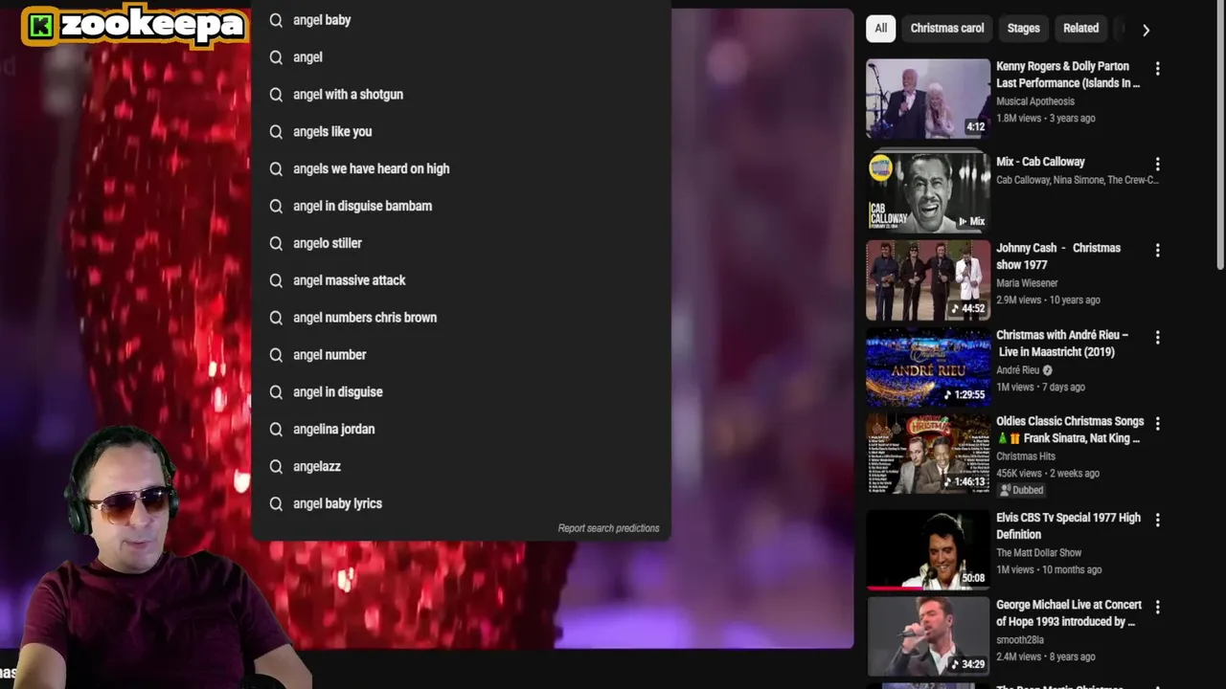Screen dimensions: 1226x689
Task: Click 'smooth28la' channel name
Action: click(1020, 639)
